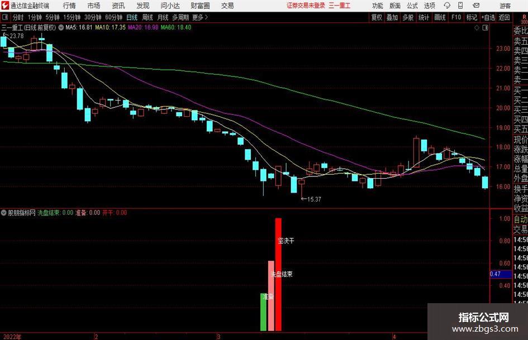Click the 2022年 date axis label
The width and height of the screenshot is (528, 340).
(12, 337)
